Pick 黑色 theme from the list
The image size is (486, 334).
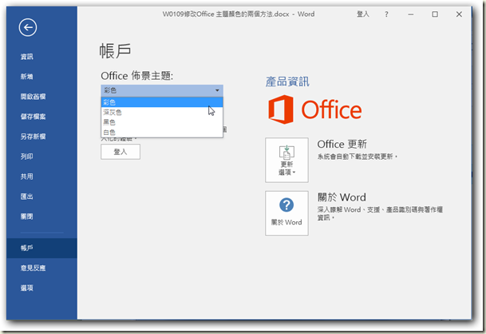pyautogui.click(x=162, y=122)
